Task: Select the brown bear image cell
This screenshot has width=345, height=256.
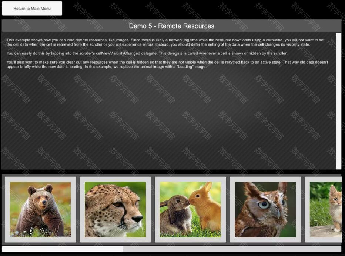Action: [x=40, y=209]
